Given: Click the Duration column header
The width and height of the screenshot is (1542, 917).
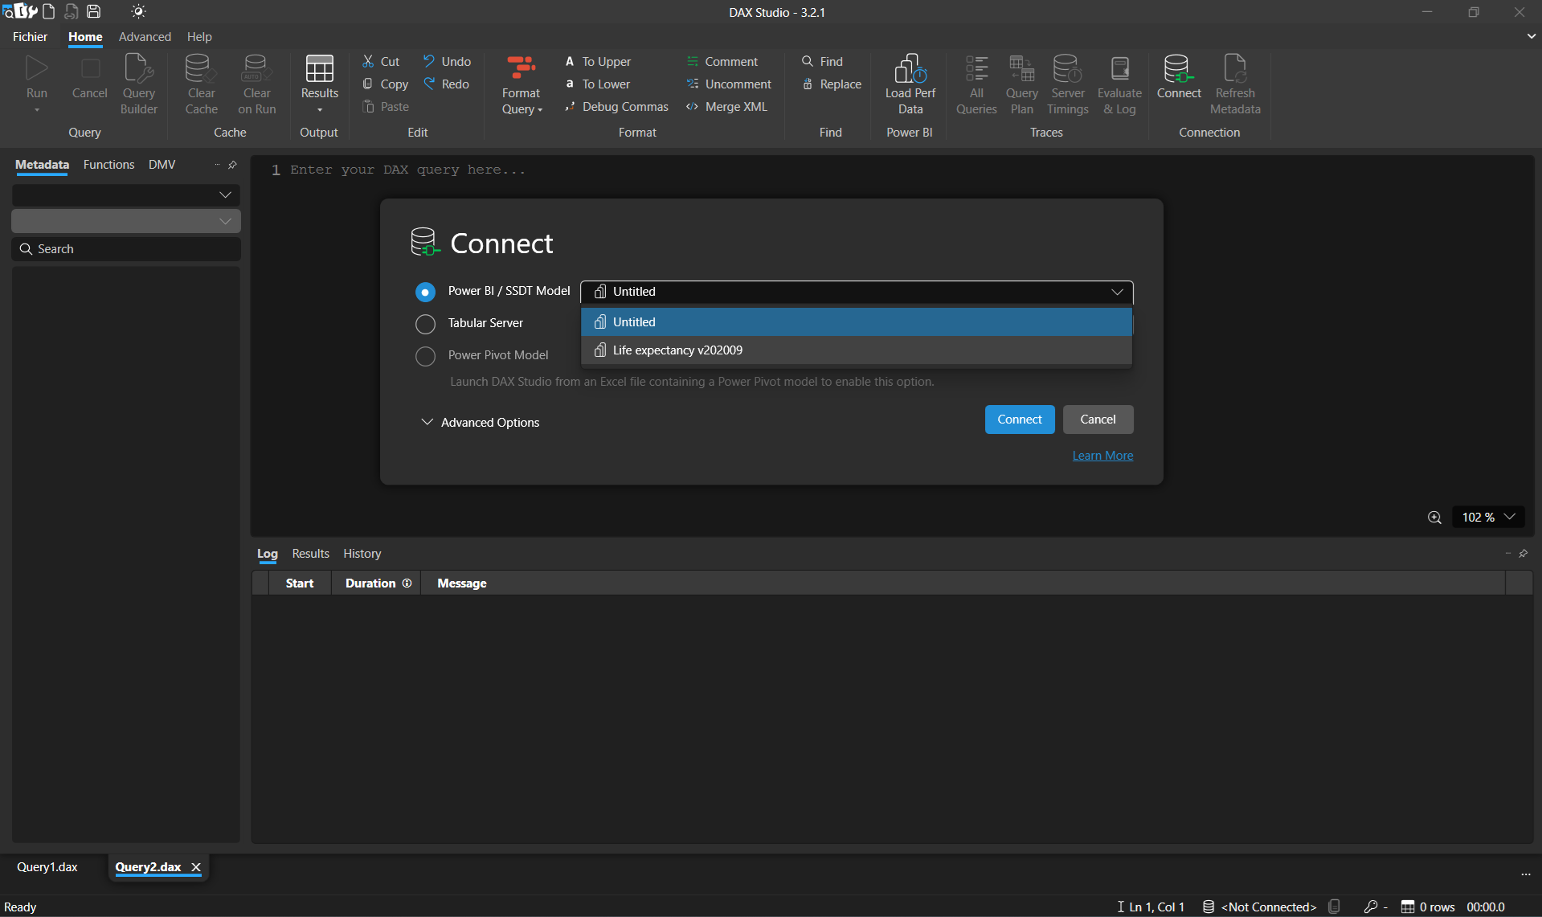Looking at the screenshot, I should pyautogui.click(x=378, y=583).
